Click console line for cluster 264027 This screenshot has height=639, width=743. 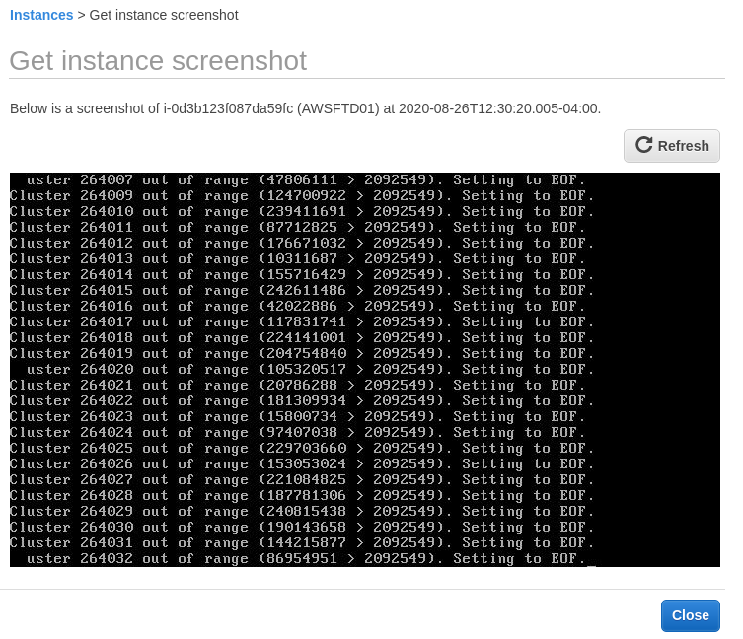(302, 480)
